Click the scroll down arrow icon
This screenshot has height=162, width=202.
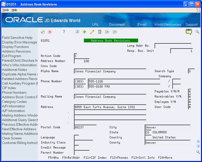pyautogui.click(x=198, y=146)
